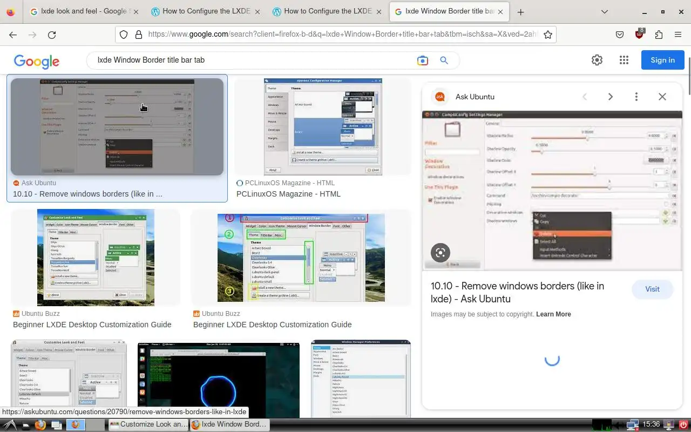Open the Google apps grid

624,60
